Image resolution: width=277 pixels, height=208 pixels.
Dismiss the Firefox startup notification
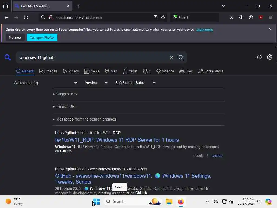(270, 29)
